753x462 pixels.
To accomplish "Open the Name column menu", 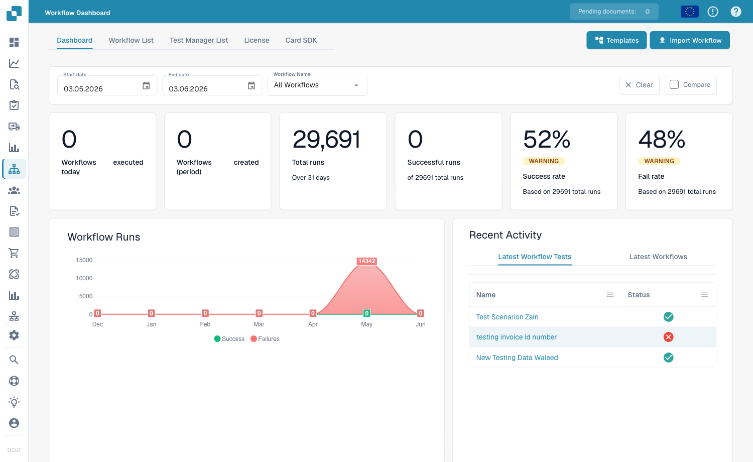I will tap(610, 295).
